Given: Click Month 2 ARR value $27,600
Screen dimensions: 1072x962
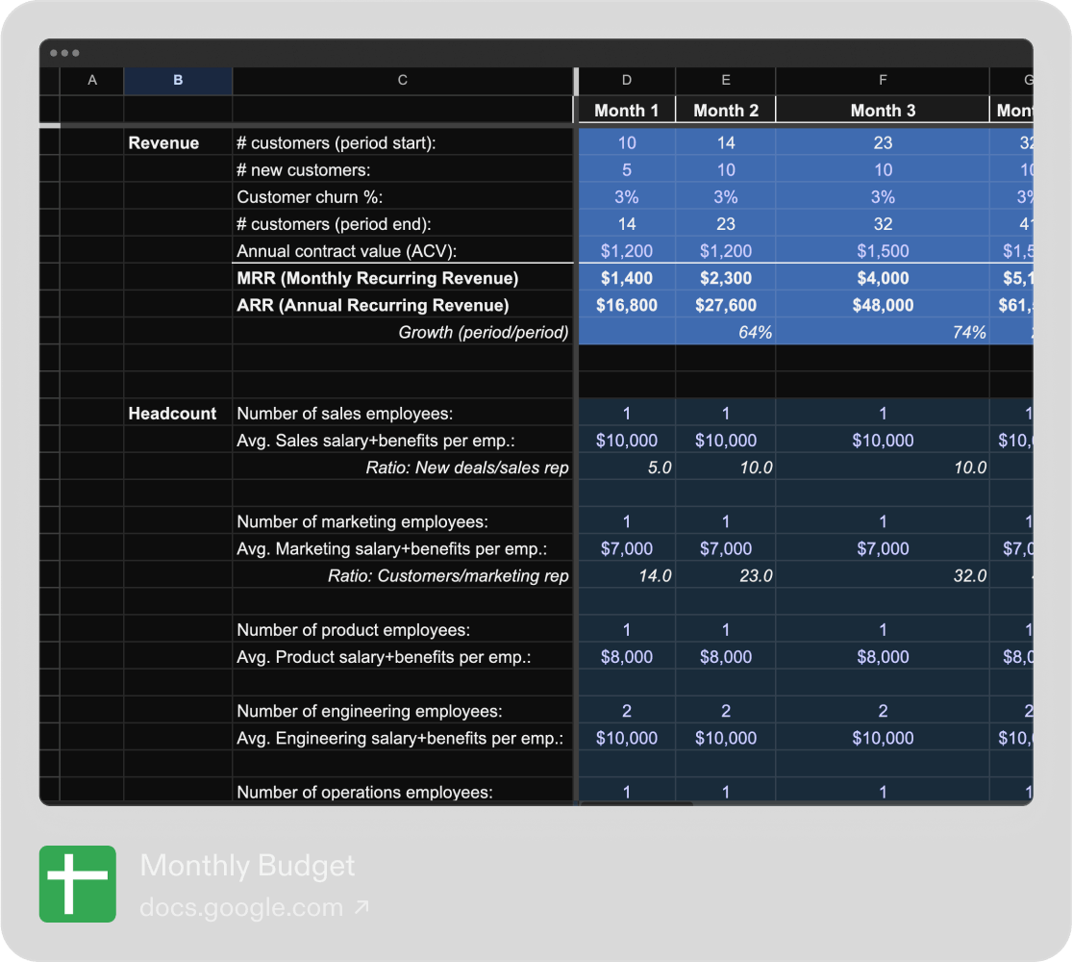Looking at the screenshot, I should click(726, 306).
